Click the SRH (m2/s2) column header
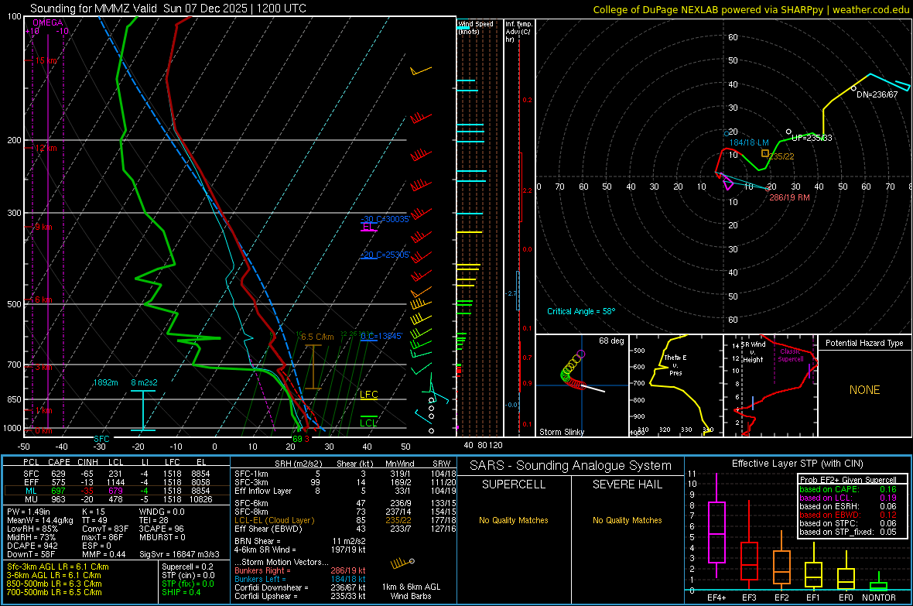913x606 pixels. pos(298,464)
